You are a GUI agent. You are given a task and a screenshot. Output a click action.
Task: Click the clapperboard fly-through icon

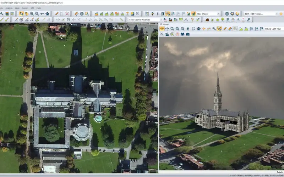pyautogui.click(x=167, y=34)
